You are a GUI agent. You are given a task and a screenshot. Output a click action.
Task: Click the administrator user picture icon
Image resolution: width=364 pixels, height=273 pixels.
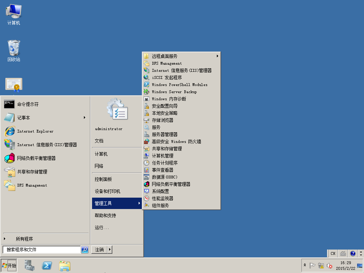pos(117,109)
